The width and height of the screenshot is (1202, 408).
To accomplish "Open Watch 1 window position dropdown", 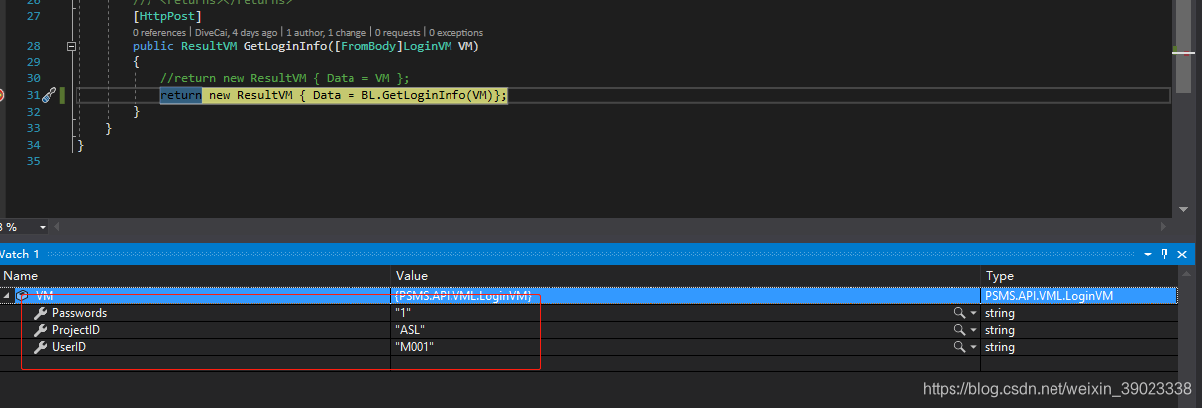I will [1148, 255].
